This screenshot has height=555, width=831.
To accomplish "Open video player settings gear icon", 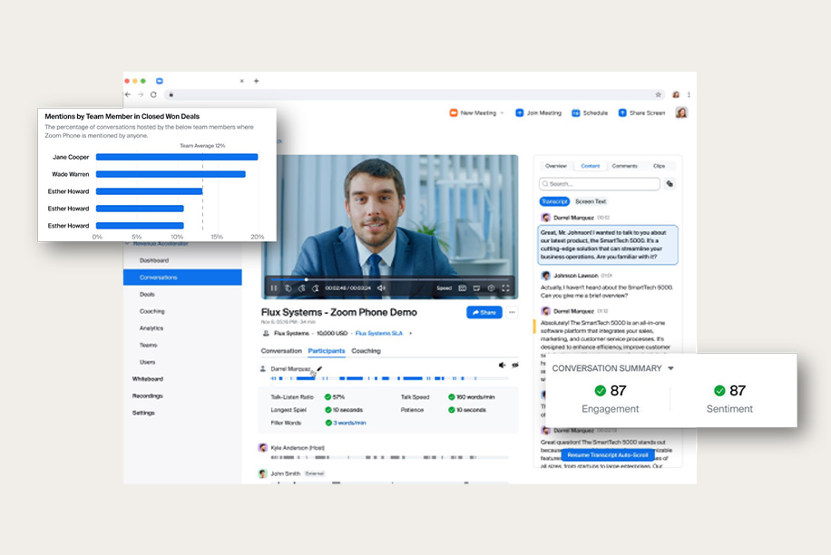I will point(492,288).
